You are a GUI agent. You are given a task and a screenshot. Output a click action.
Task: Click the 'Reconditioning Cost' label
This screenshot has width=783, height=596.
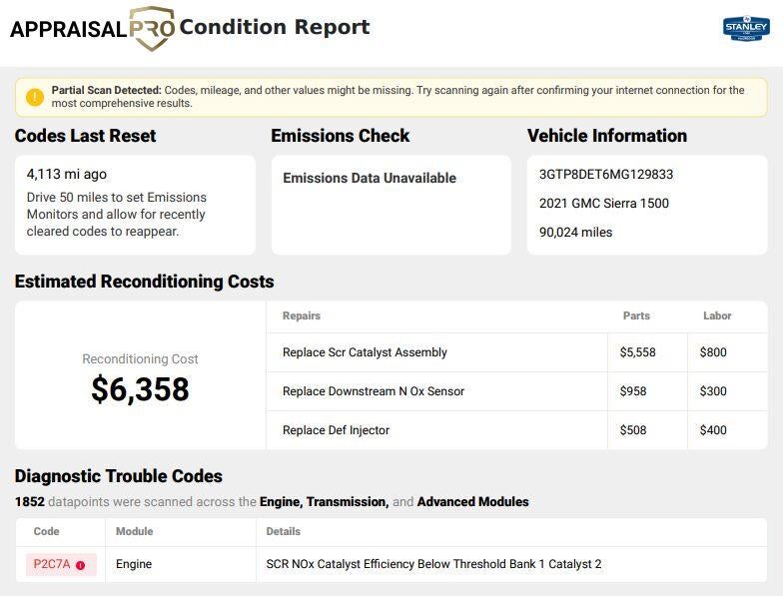(x=140, y=359)
